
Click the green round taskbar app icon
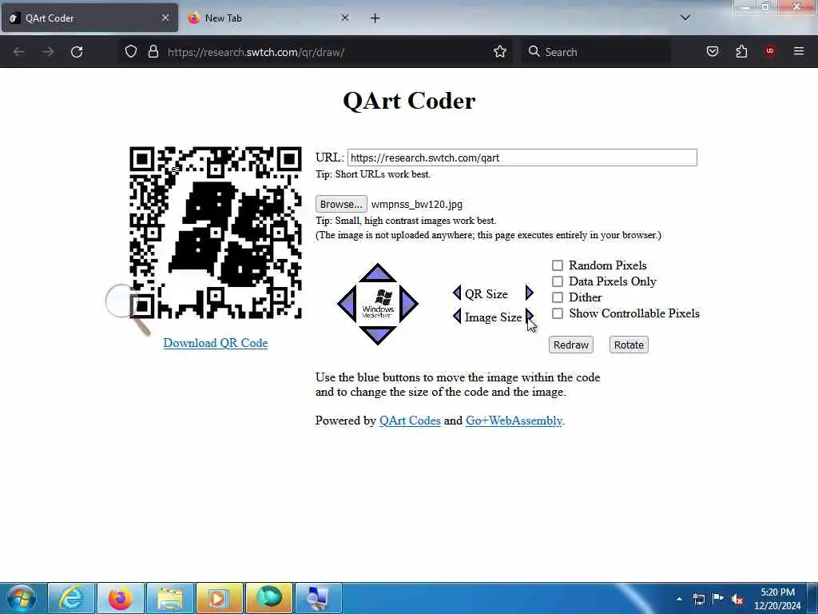point(269,598)
